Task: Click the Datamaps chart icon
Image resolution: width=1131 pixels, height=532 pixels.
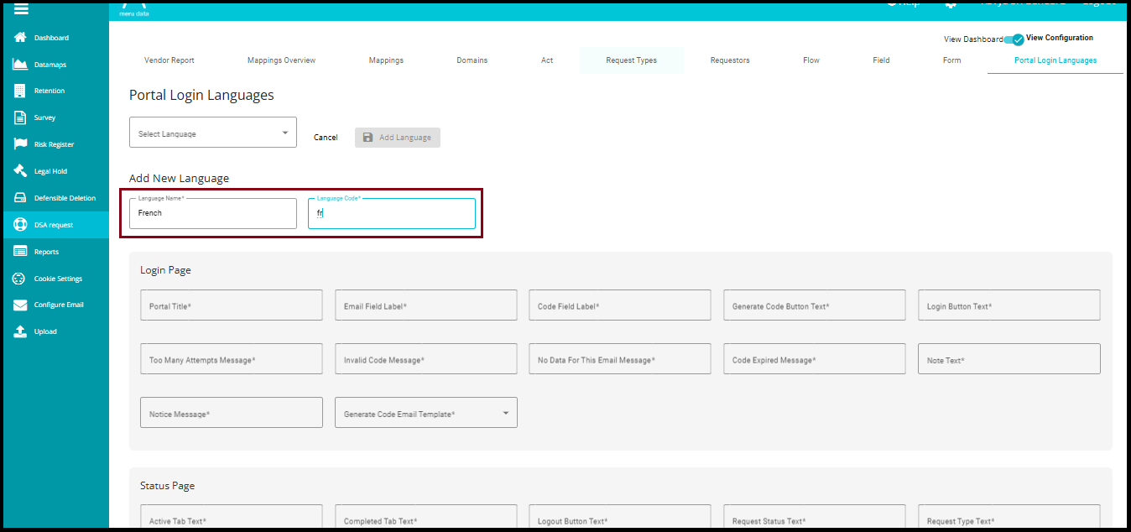Action: (21, 65)
